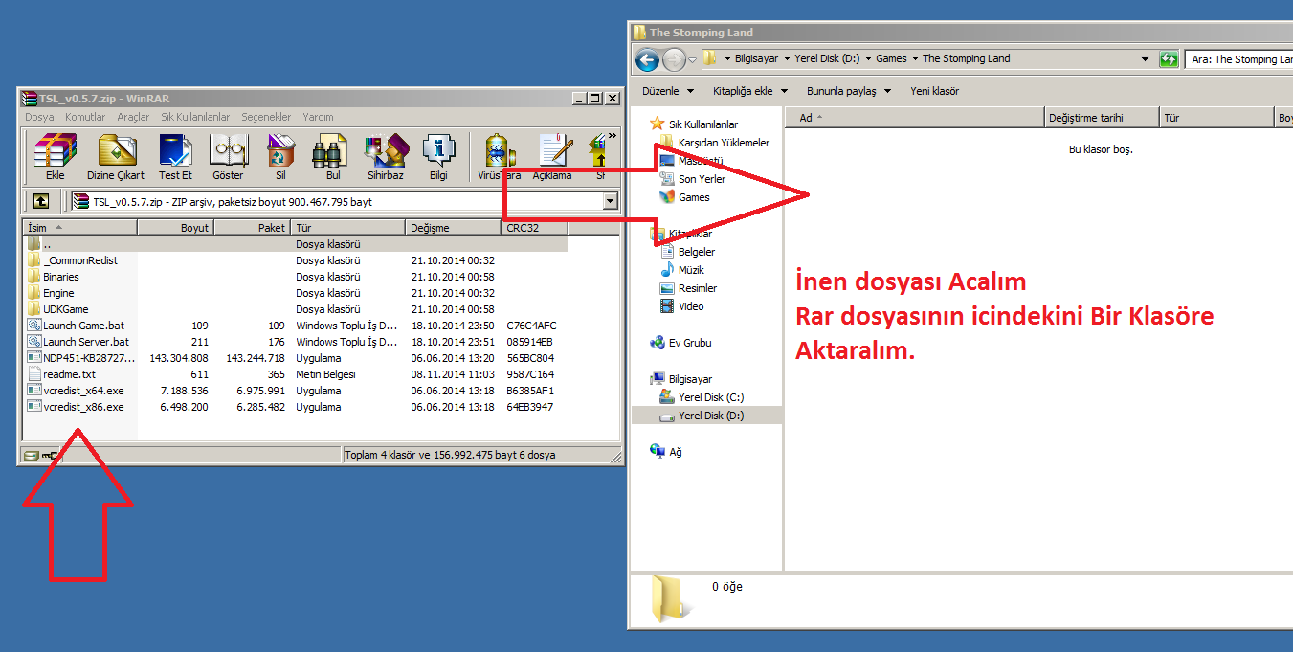Select the Müzik library
The height and width of the screenshot is (652, 1293).
pyautogui.click(x=681, y=270)
